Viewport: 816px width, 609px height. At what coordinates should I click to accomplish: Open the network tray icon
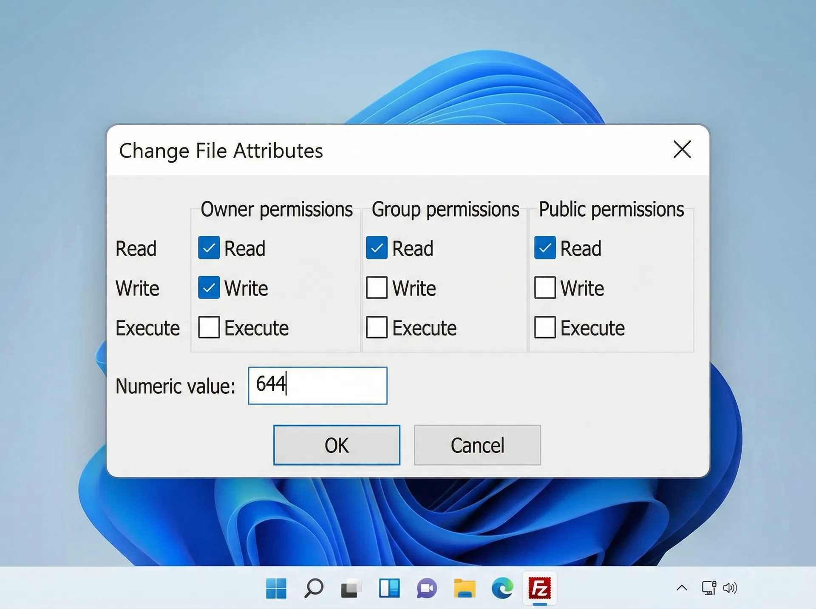[x=709, y=588]
